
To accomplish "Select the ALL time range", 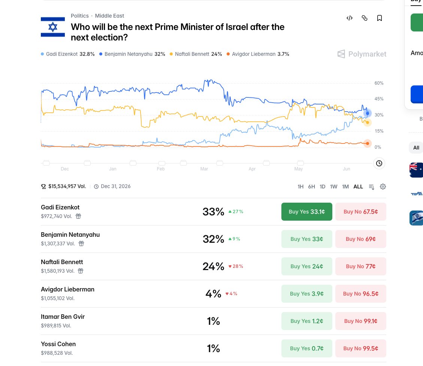I will [x=358, y=187].
